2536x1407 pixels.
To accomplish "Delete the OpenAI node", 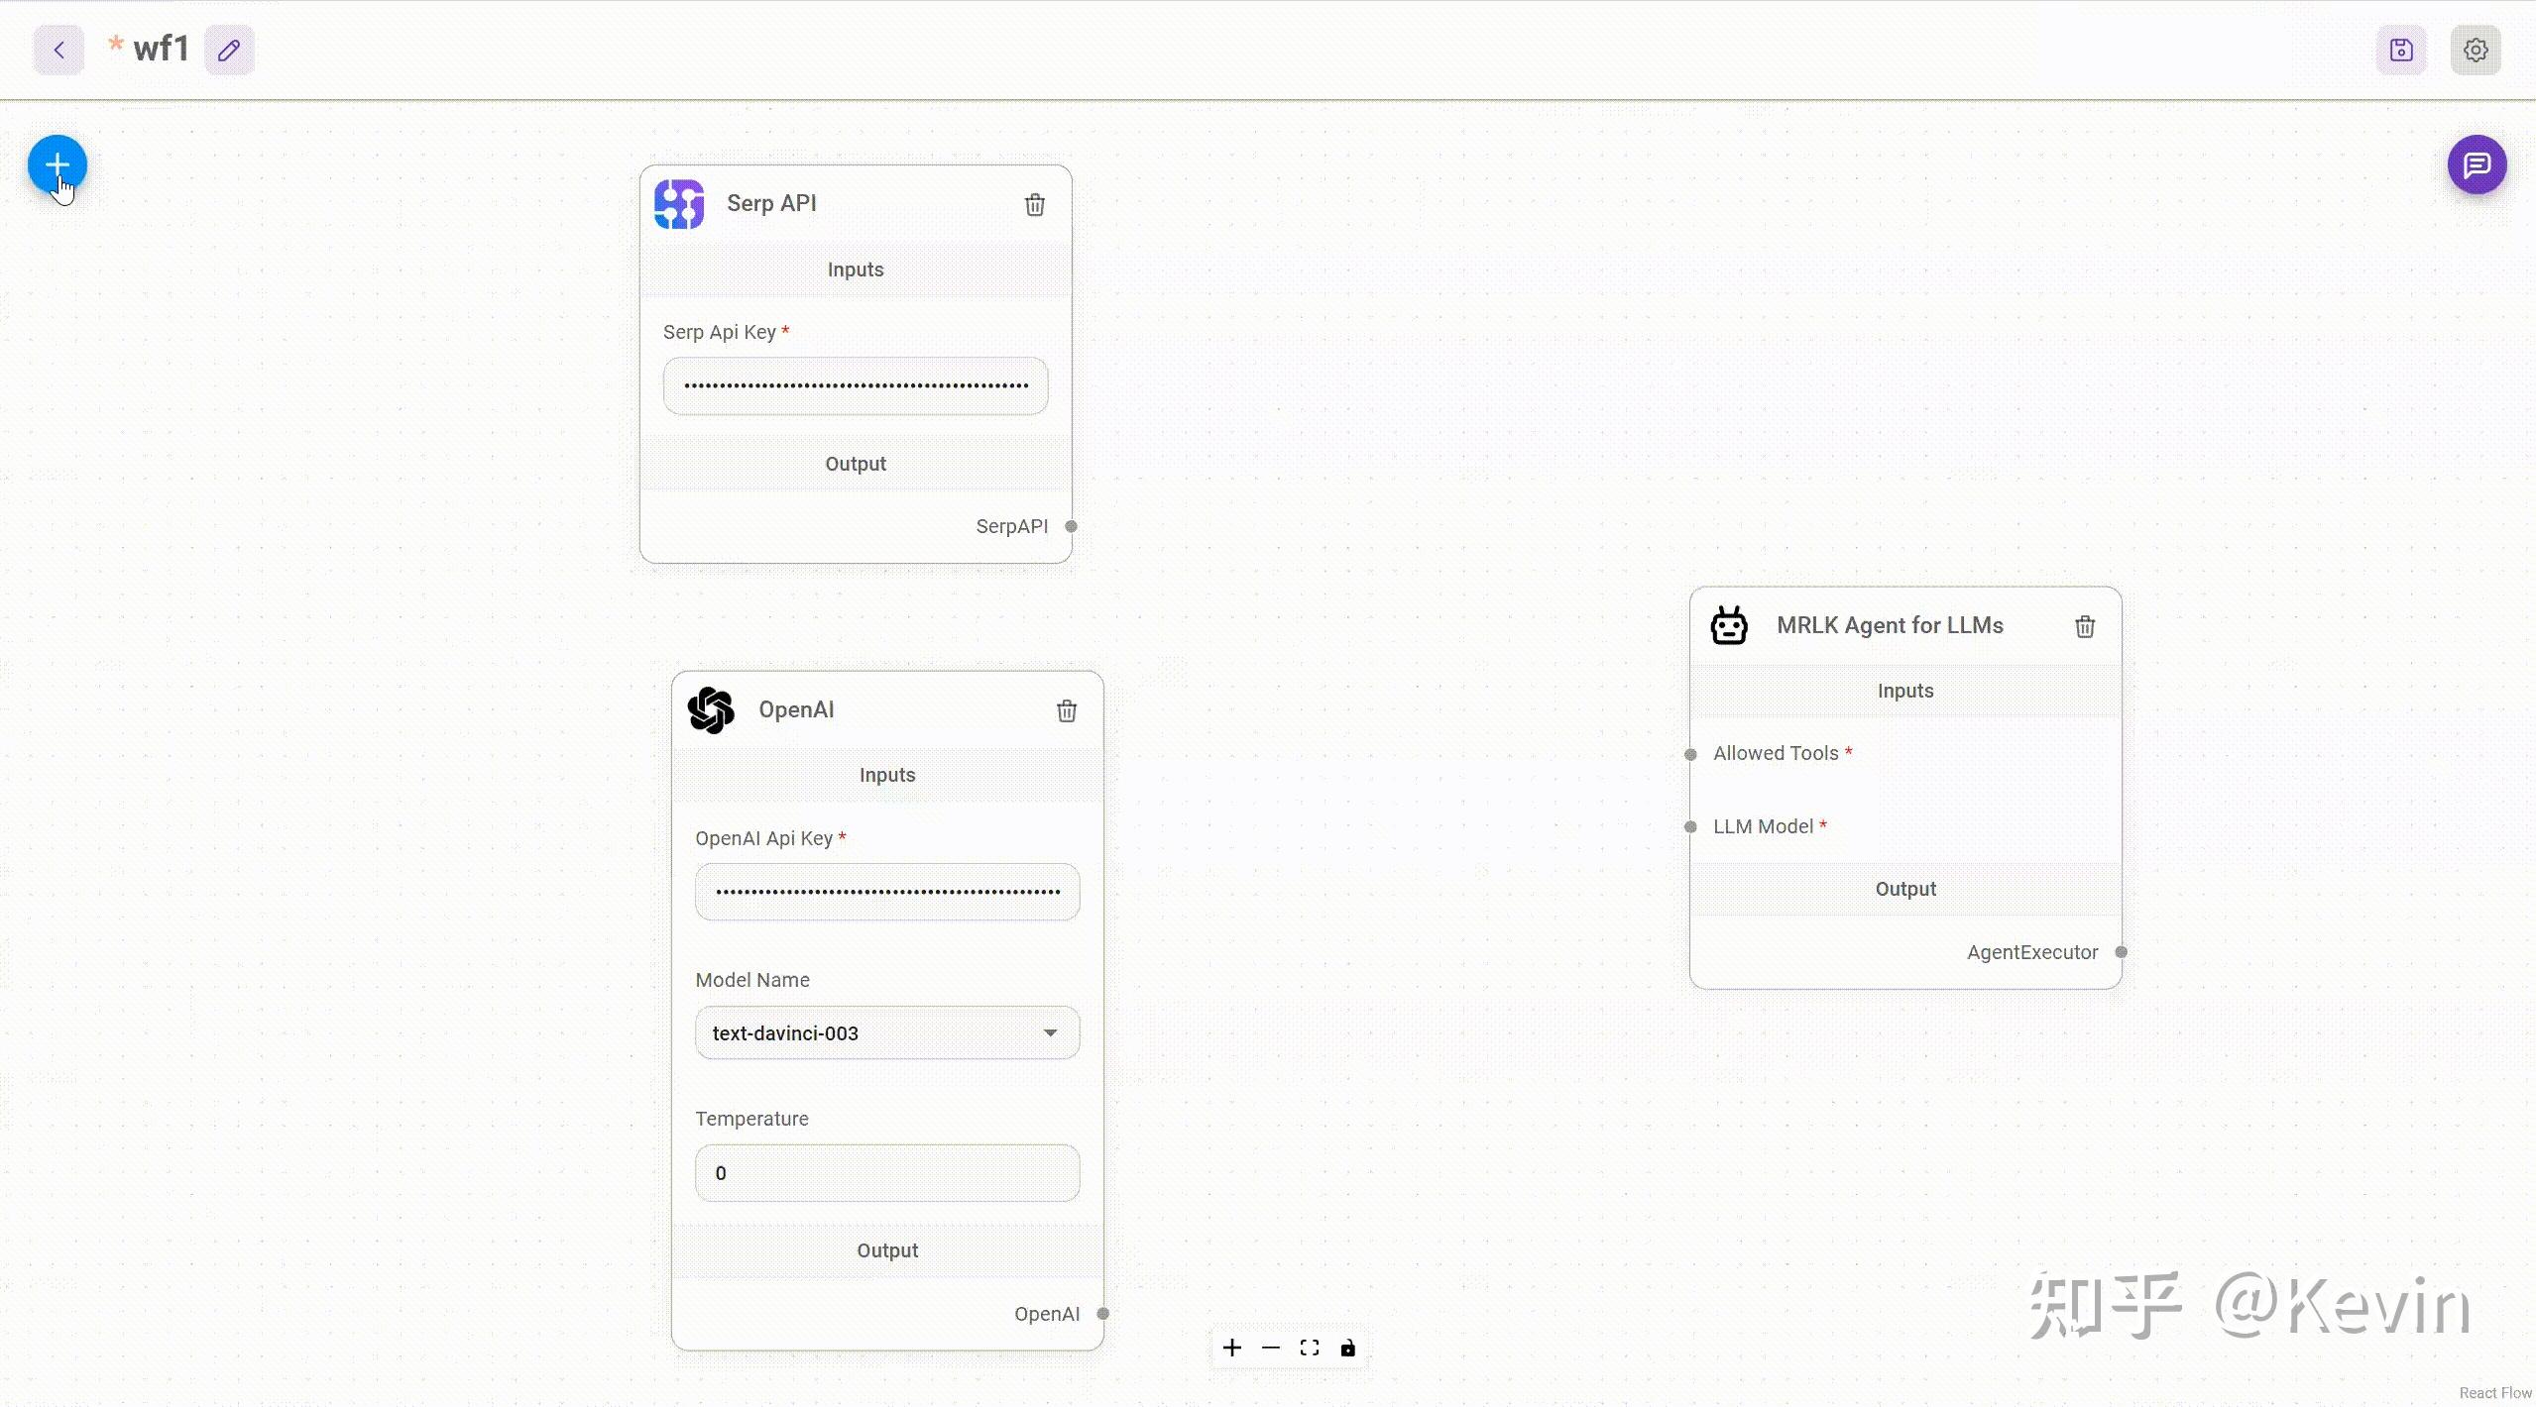I will click(1066, 710).
